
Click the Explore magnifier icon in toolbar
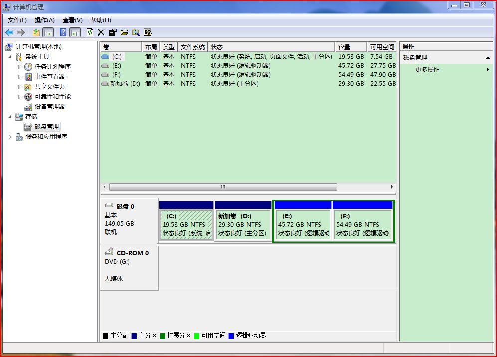click(x=136, y=32)
